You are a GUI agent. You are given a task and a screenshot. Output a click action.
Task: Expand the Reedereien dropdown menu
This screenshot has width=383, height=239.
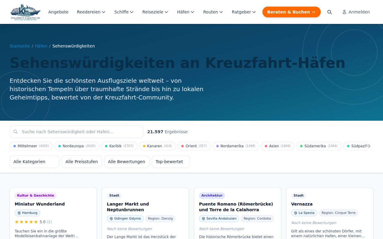tap(91, 12)
